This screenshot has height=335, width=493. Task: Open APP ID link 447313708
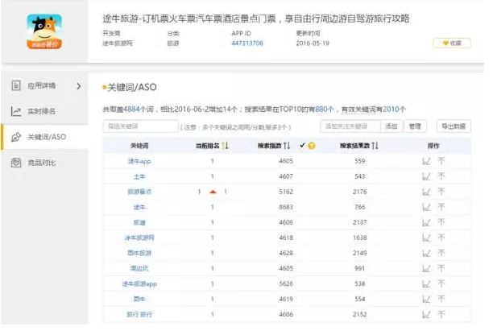click(247, 43)
